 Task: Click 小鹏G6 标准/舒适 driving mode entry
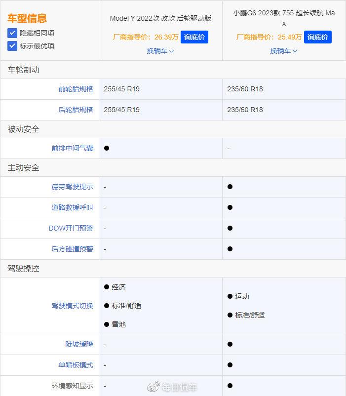coord(246,315)
